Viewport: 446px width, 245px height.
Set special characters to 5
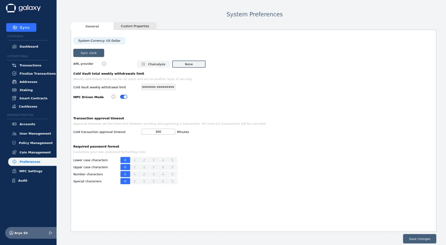click(x=173, y=181)
